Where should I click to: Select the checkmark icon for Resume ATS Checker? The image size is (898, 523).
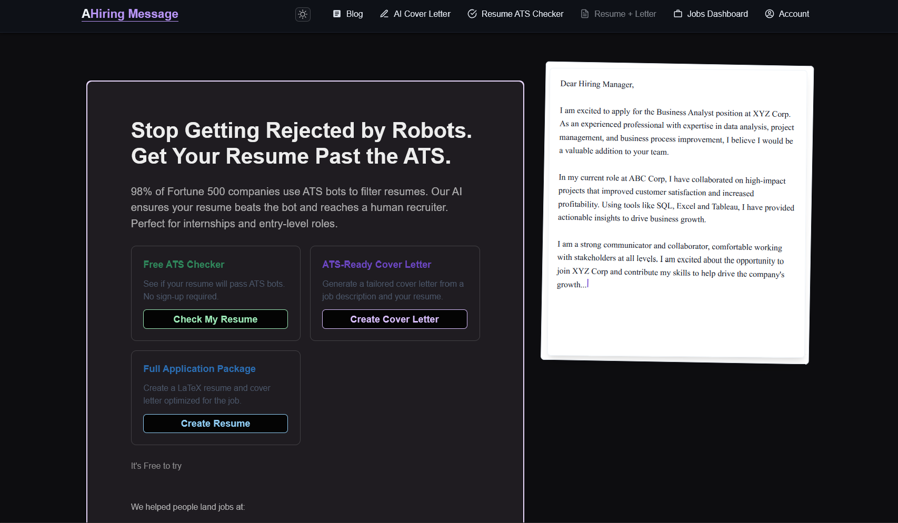[x=472, y=14]
